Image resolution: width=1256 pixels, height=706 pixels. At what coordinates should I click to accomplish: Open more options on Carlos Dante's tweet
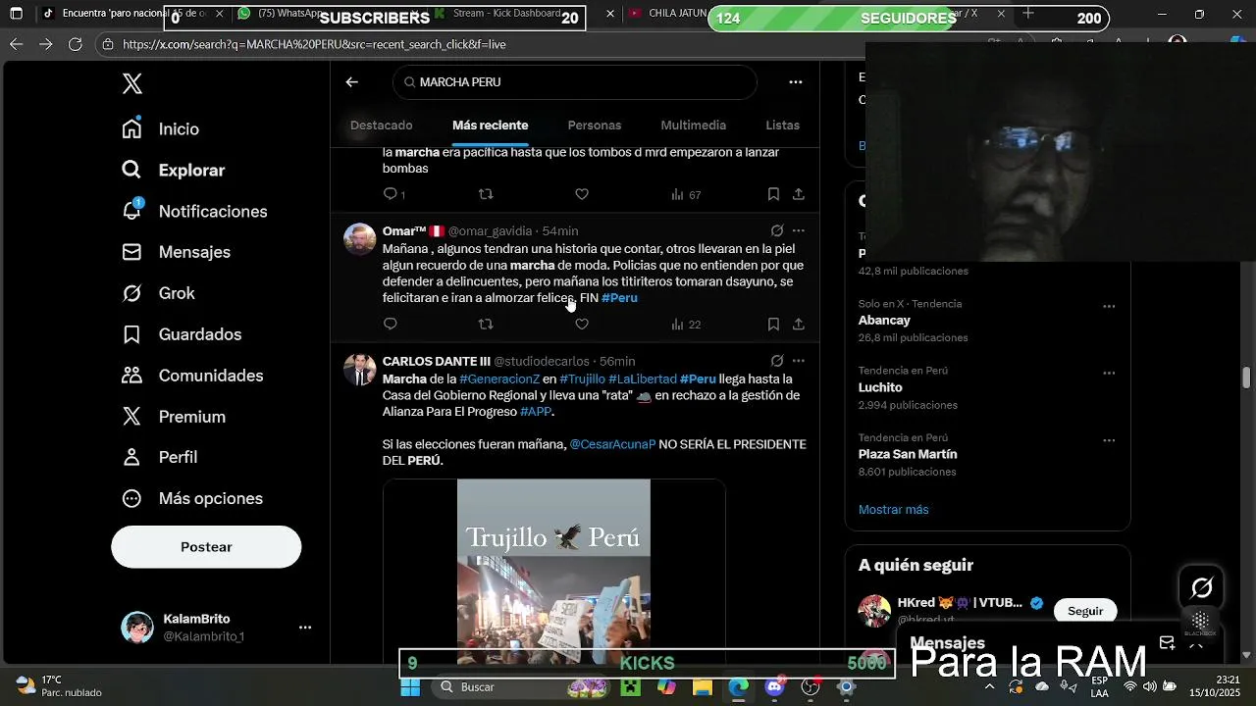pyautogui.click(x=799, y=361)
